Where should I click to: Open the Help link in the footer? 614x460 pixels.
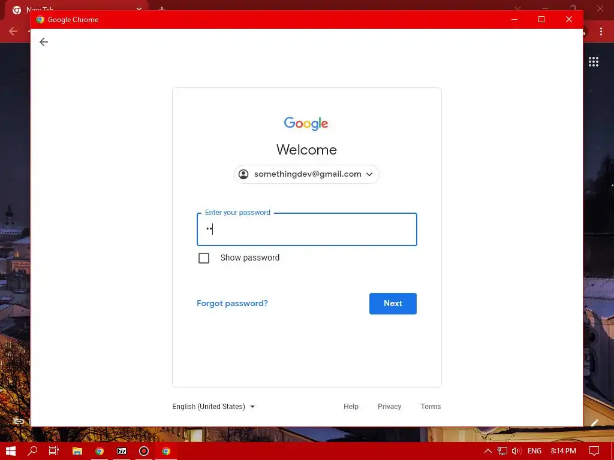pos(351,407)
